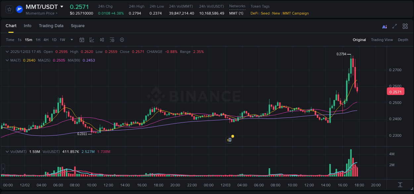Viewport: 414px width, 194px height.
Task: Click the highlighted 0.2571 price label
Action: 395,91
